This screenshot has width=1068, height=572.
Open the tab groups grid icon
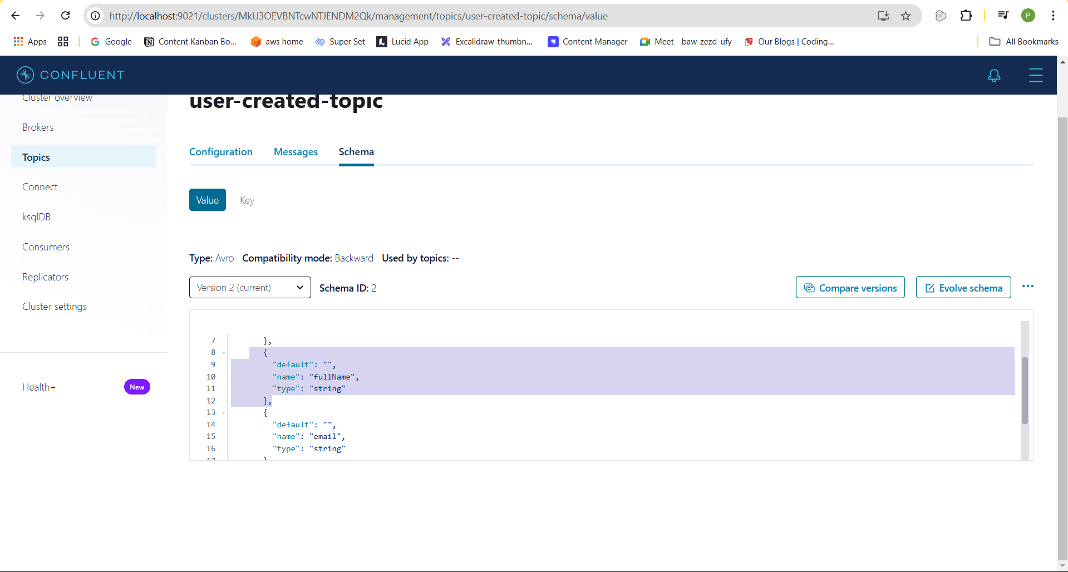pos(63,42)
